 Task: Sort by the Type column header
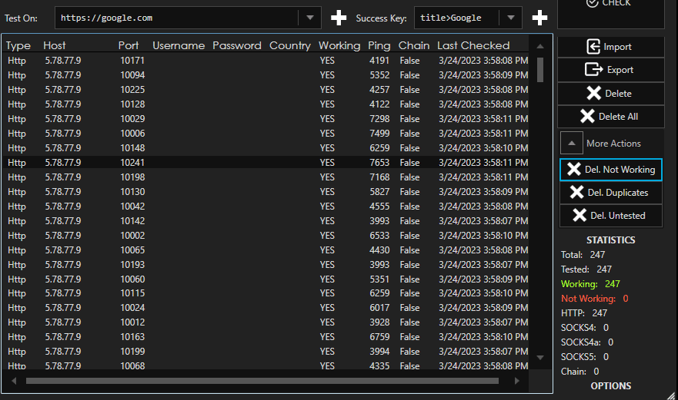tap(18, 45)
